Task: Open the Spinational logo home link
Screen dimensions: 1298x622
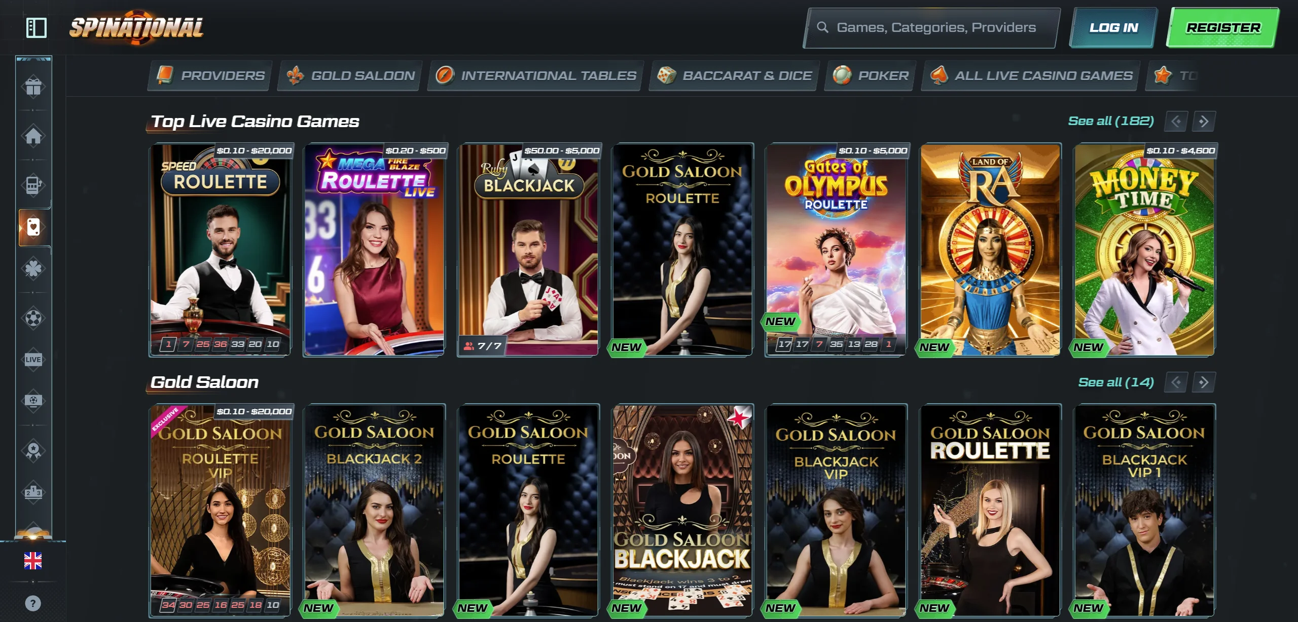Action: pos(136,27)
